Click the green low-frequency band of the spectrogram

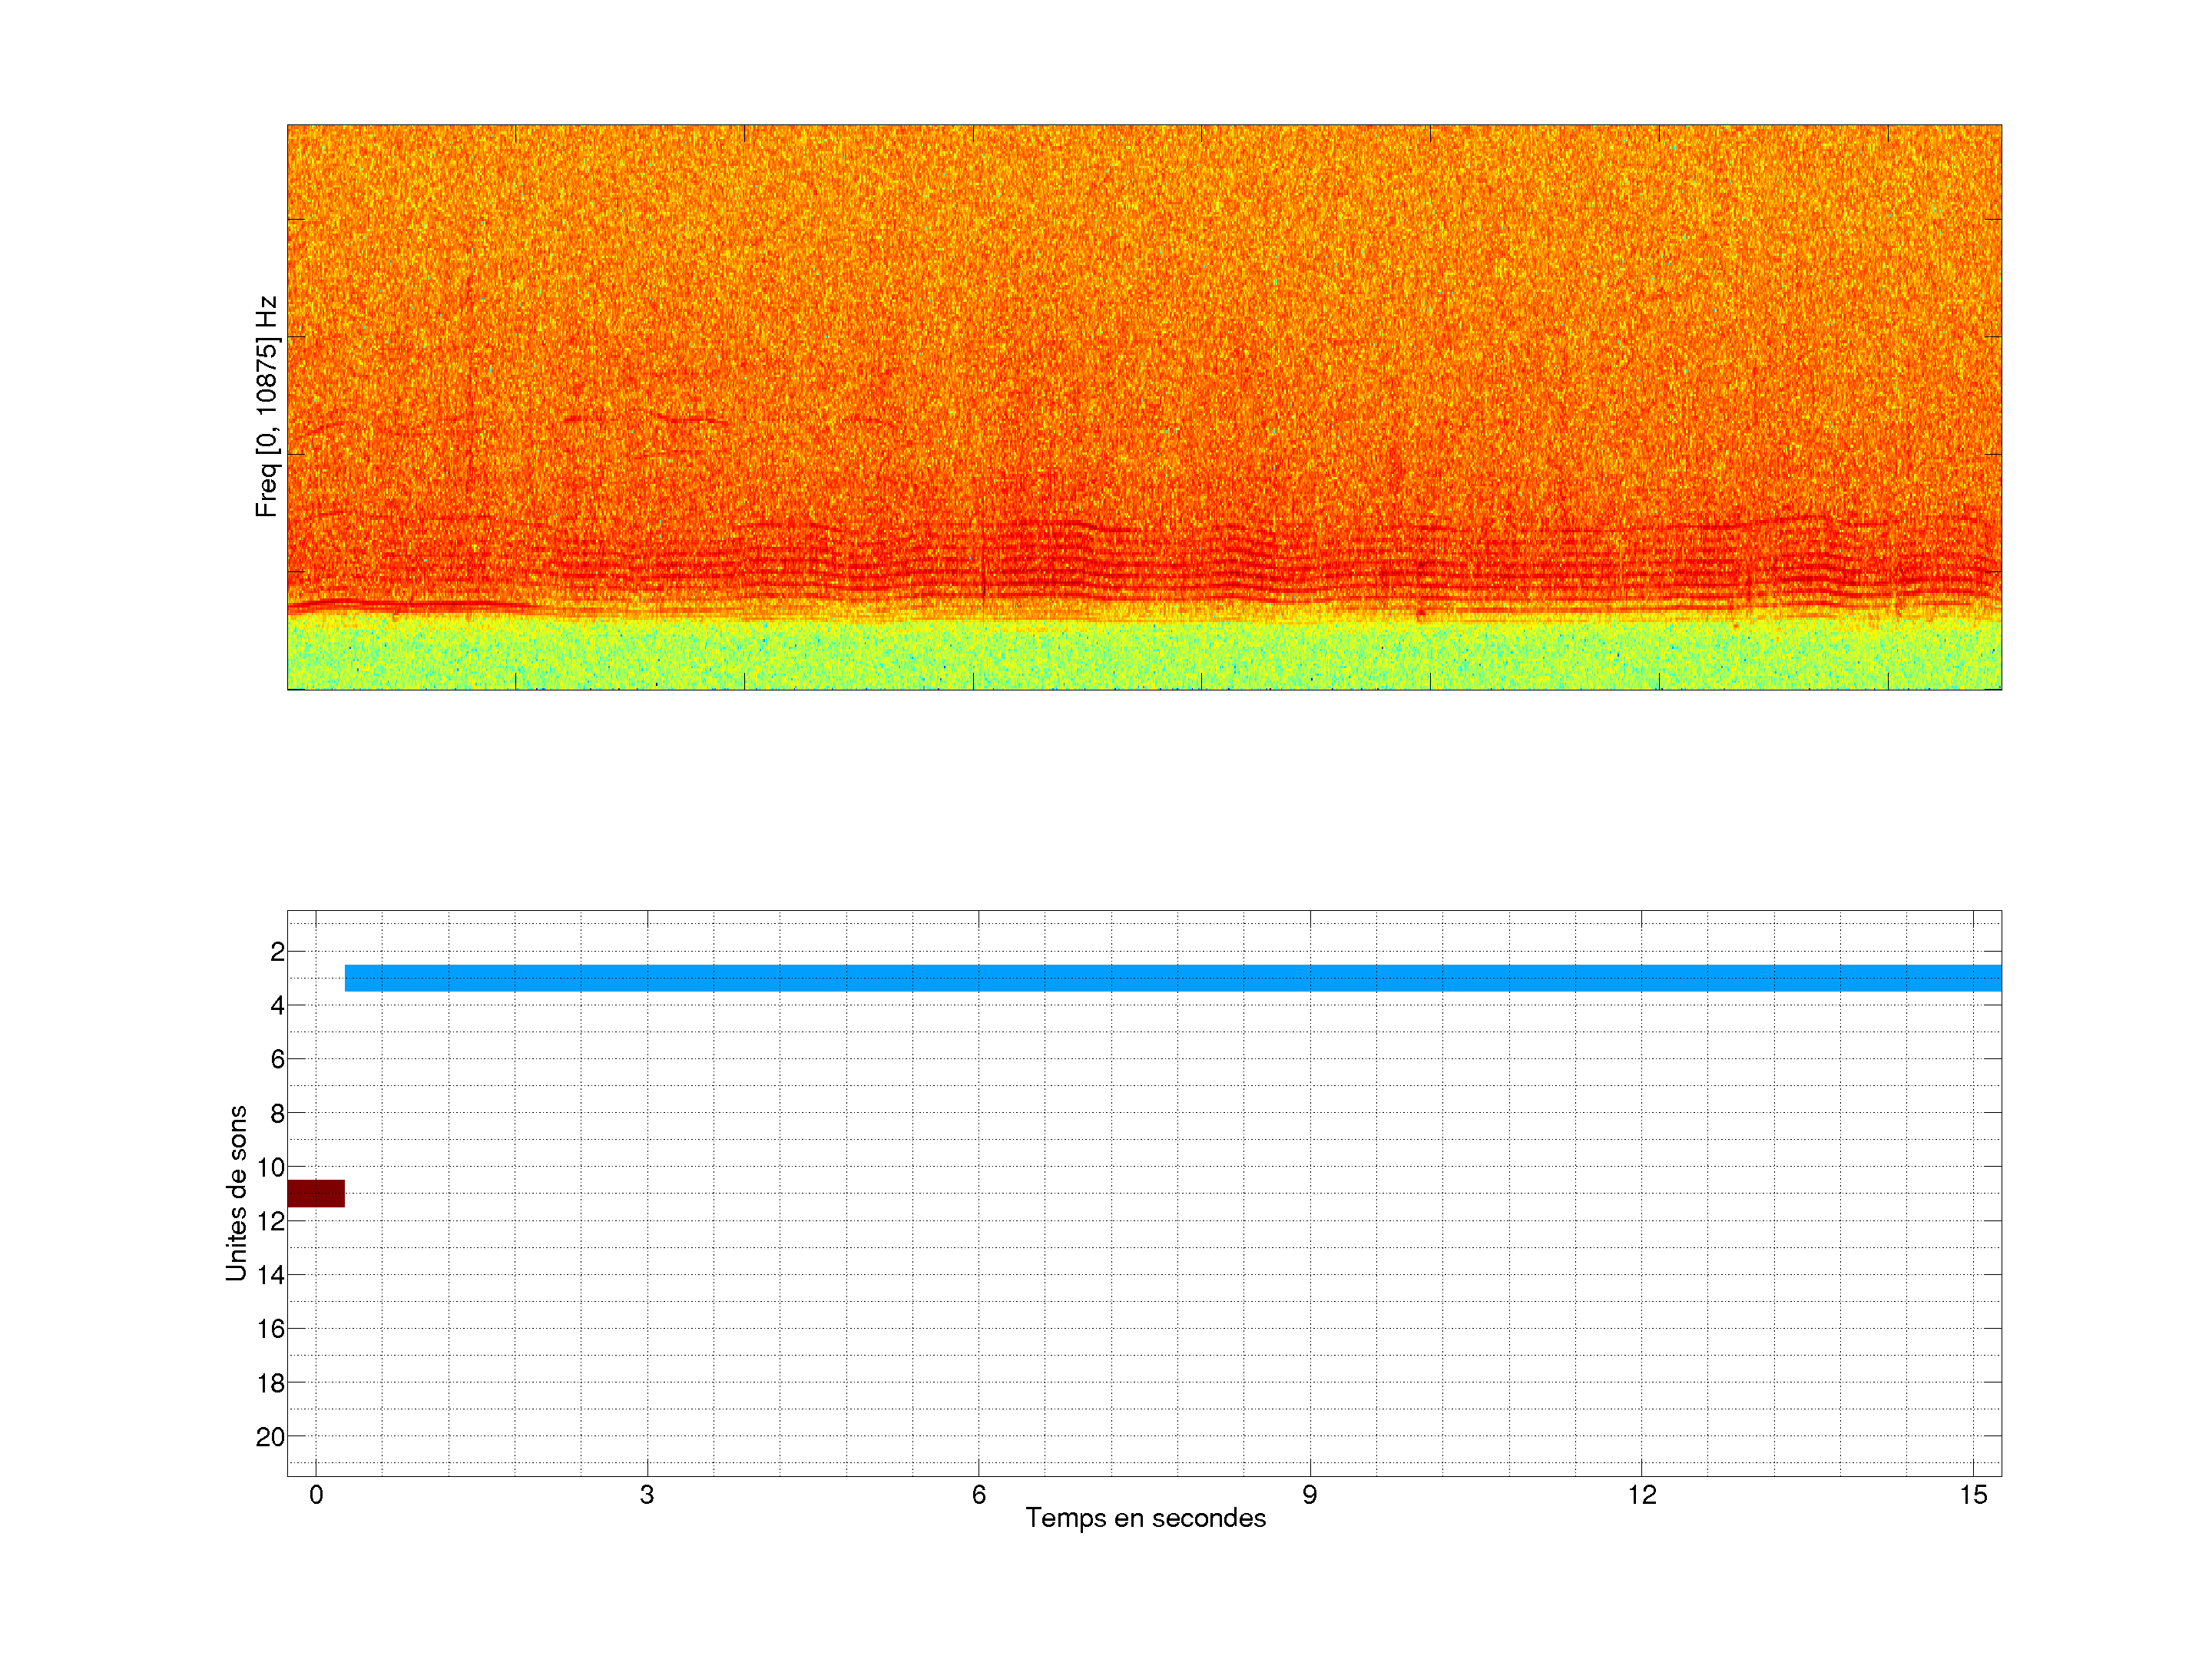coord(1144,655)
